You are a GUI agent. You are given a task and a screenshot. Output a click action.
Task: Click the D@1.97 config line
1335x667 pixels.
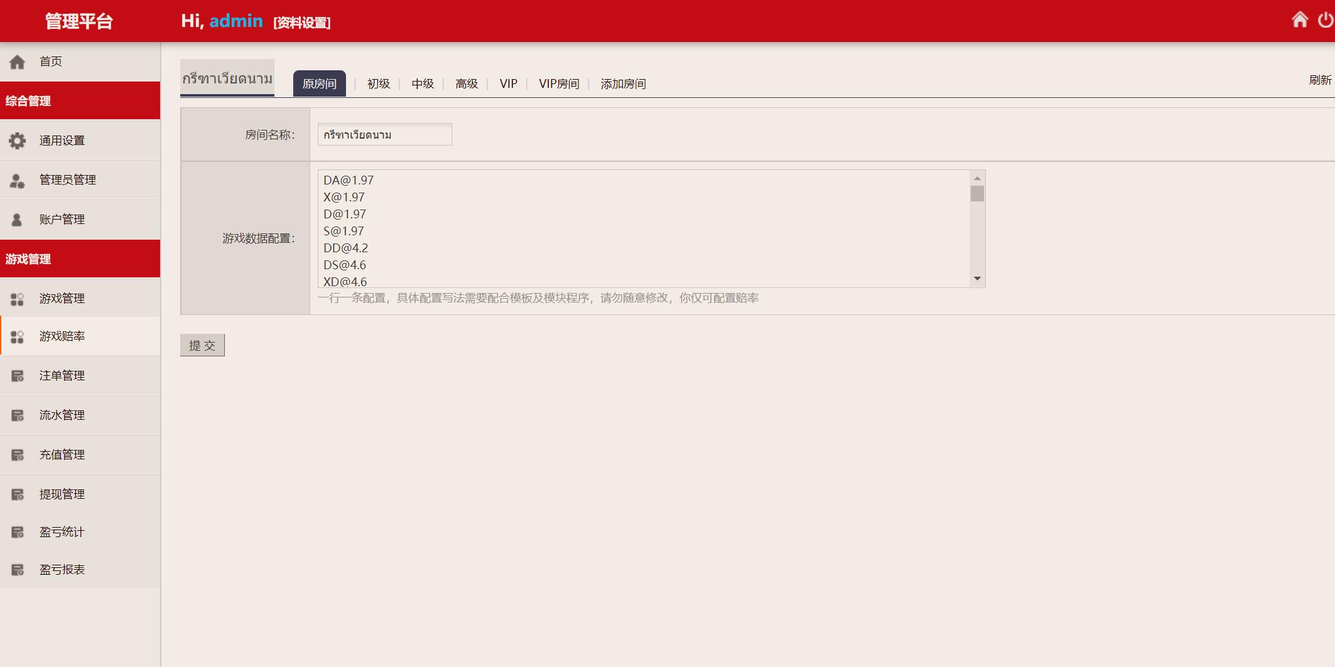pos(345,214)
